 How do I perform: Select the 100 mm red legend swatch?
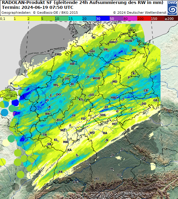coord(144,19)
